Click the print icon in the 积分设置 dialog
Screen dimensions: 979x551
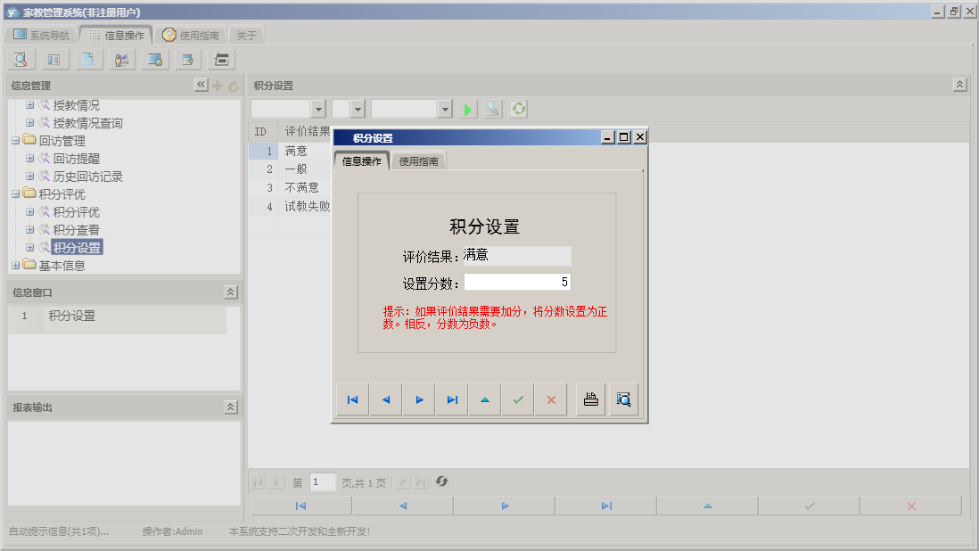589,399
